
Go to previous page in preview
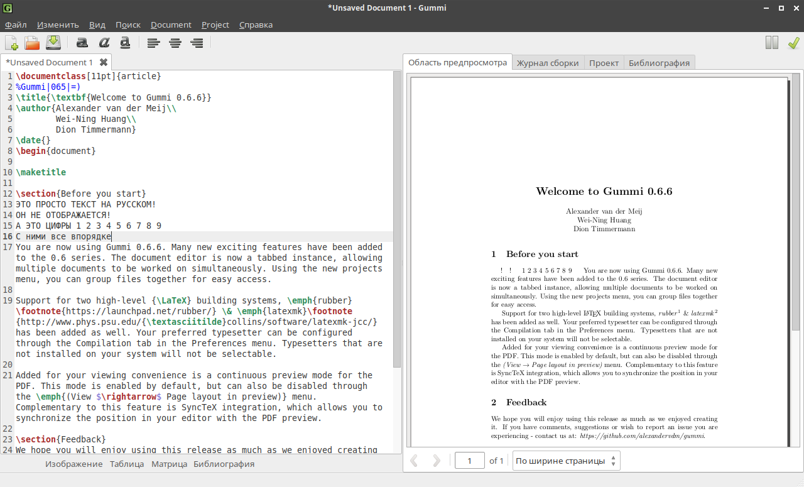click(414, 461)
